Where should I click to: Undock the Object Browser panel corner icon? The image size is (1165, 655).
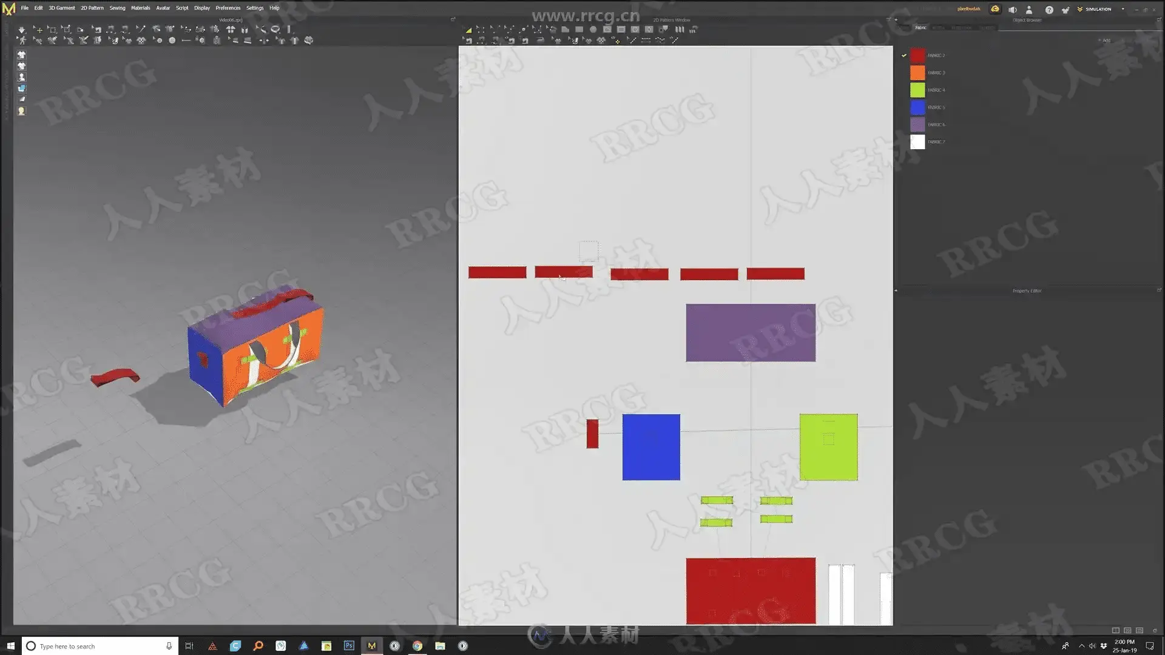point(1159,20)
